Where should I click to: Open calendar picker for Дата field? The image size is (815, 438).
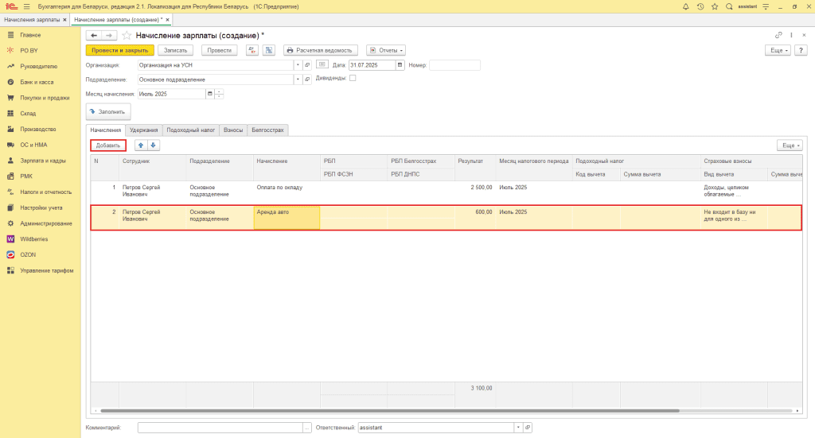coord(400,65)
